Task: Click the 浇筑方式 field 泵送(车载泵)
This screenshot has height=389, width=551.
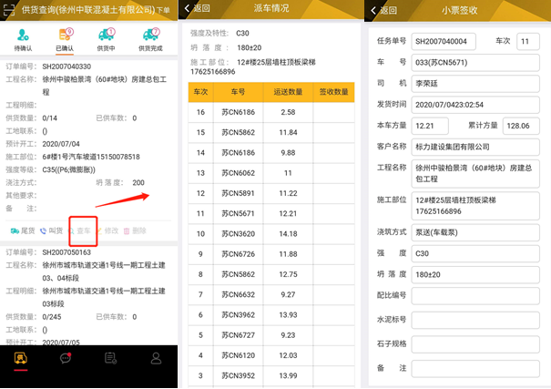Action: [475, 232]
